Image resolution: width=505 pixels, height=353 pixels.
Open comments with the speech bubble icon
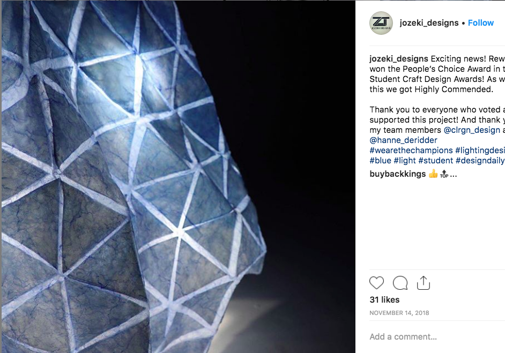(x=400, y=283)
